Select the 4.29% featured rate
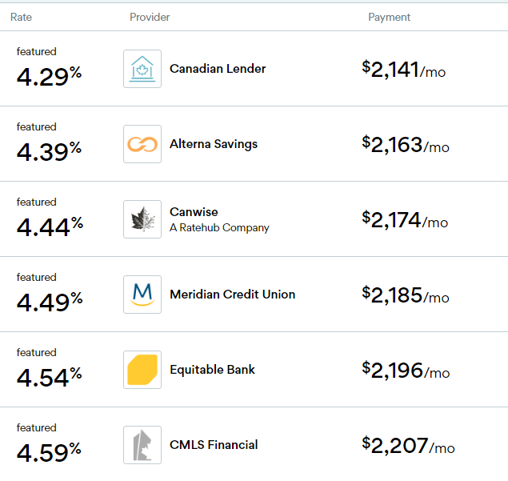 [x=49, y=76]
